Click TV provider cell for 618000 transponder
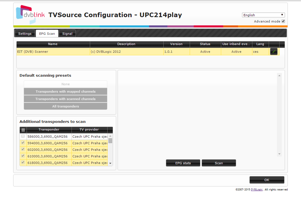301x201 pixels. [90, 163]
